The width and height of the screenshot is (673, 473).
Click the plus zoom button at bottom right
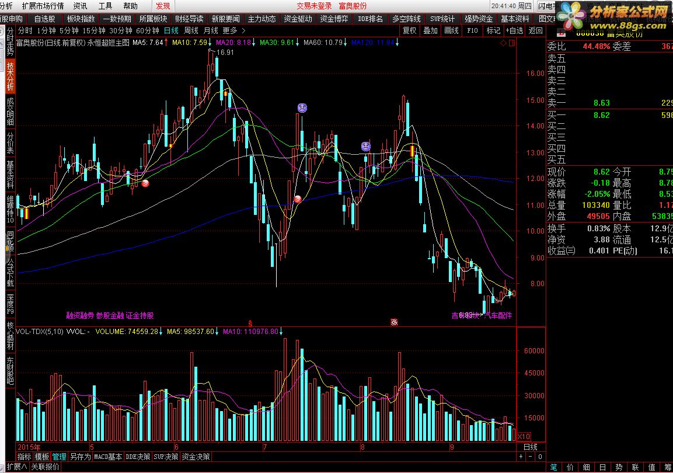pos(521,457)
